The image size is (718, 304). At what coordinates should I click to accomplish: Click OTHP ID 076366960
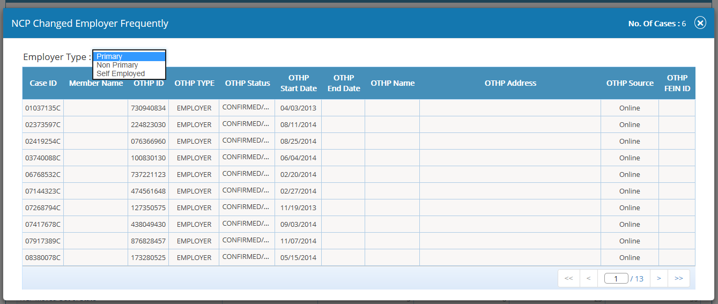[x=149, y=141]
